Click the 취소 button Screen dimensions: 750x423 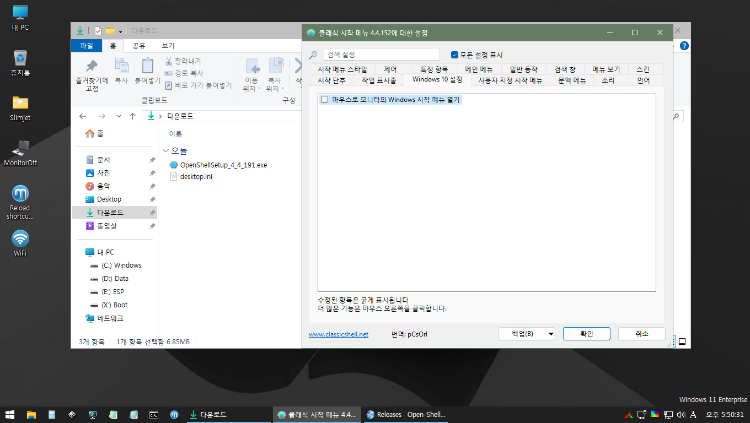[642, 334]
